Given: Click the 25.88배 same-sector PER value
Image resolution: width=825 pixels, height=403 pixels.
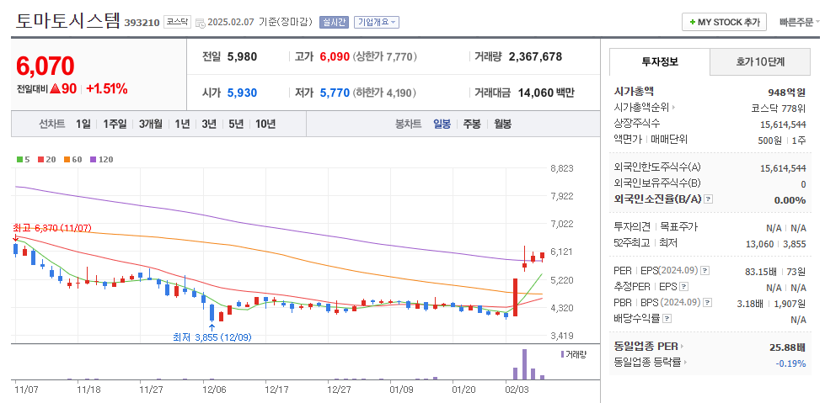Looking at the screenshot, I should [x=787, y=347].
